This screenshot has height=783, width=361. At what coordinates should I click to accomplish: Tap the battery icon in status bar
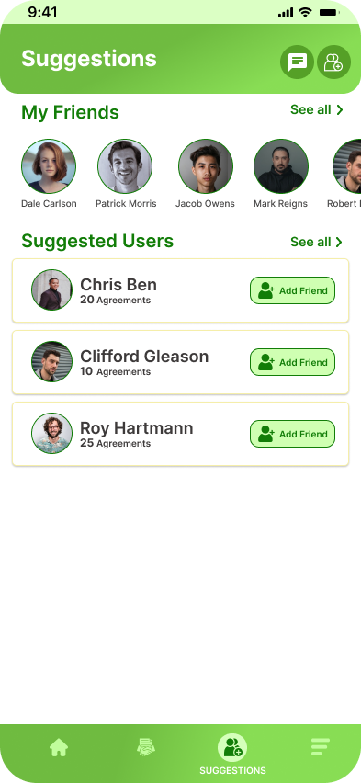pos(330,13)
